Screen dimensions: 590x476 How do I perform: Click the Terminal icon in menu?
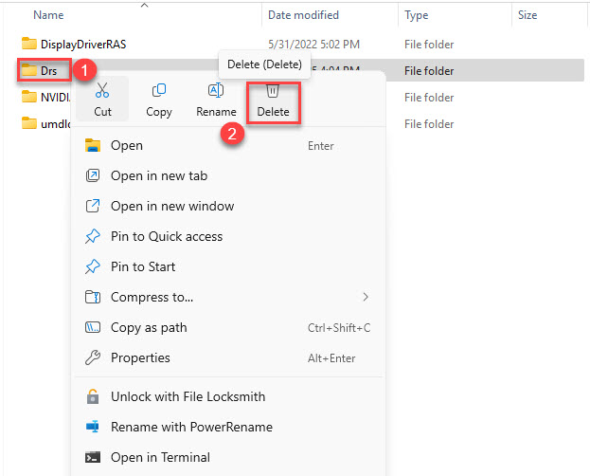(93, 457)
